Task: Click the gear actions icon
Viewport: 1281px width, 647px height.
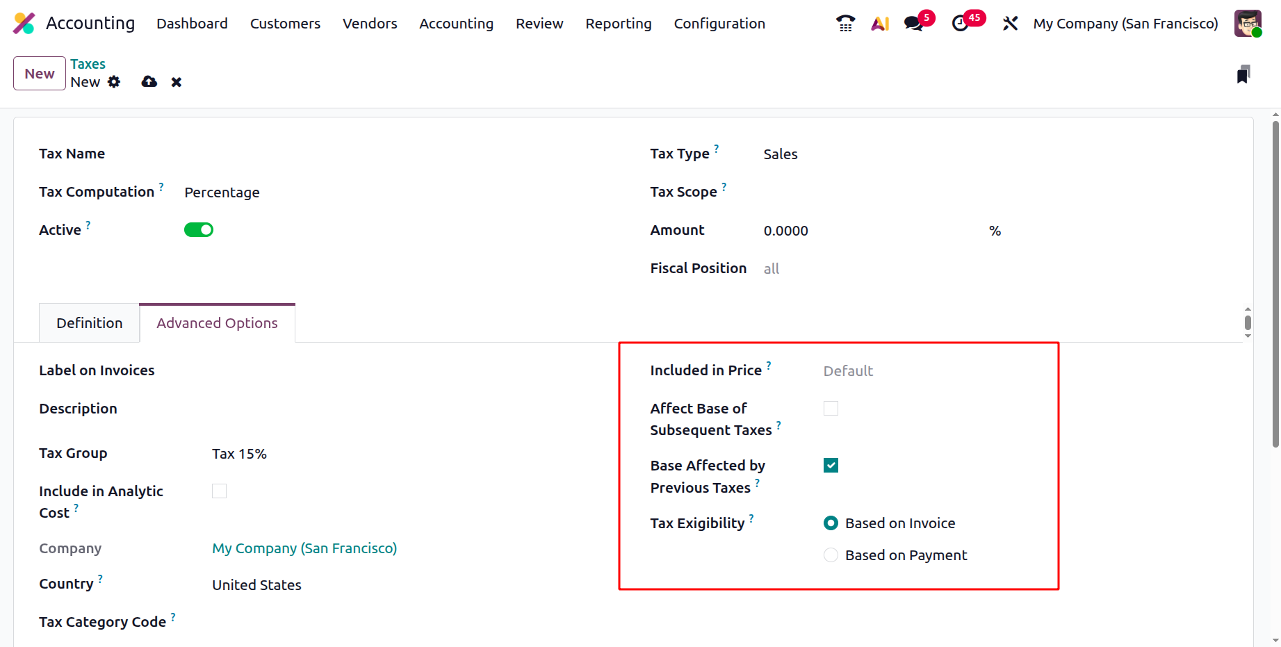Action: click(x=114, y=82)
